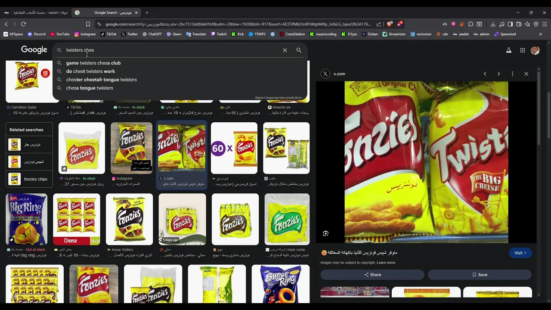Open the Google account avatar
The height and width of the screenshot is (310, 551).
535,50
